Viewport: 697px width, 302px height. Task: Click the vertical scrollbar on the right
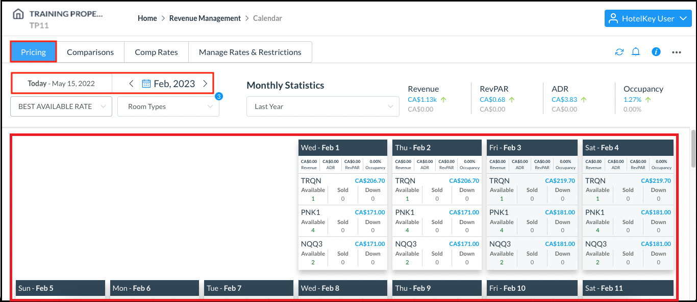click(693, 149)
